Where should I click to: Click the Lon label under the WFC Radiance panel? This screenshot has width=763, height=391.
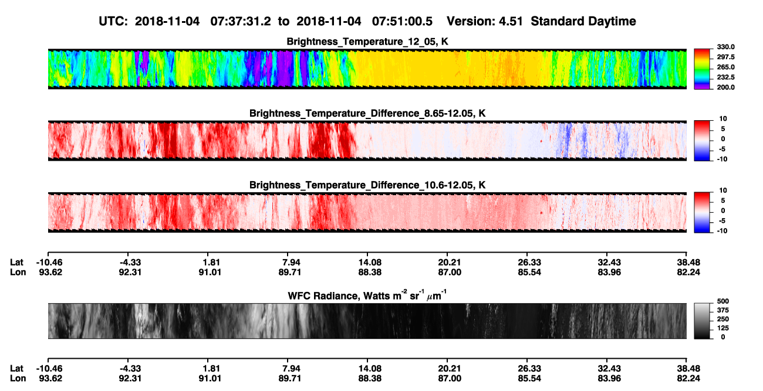click(x=18, y=378)
